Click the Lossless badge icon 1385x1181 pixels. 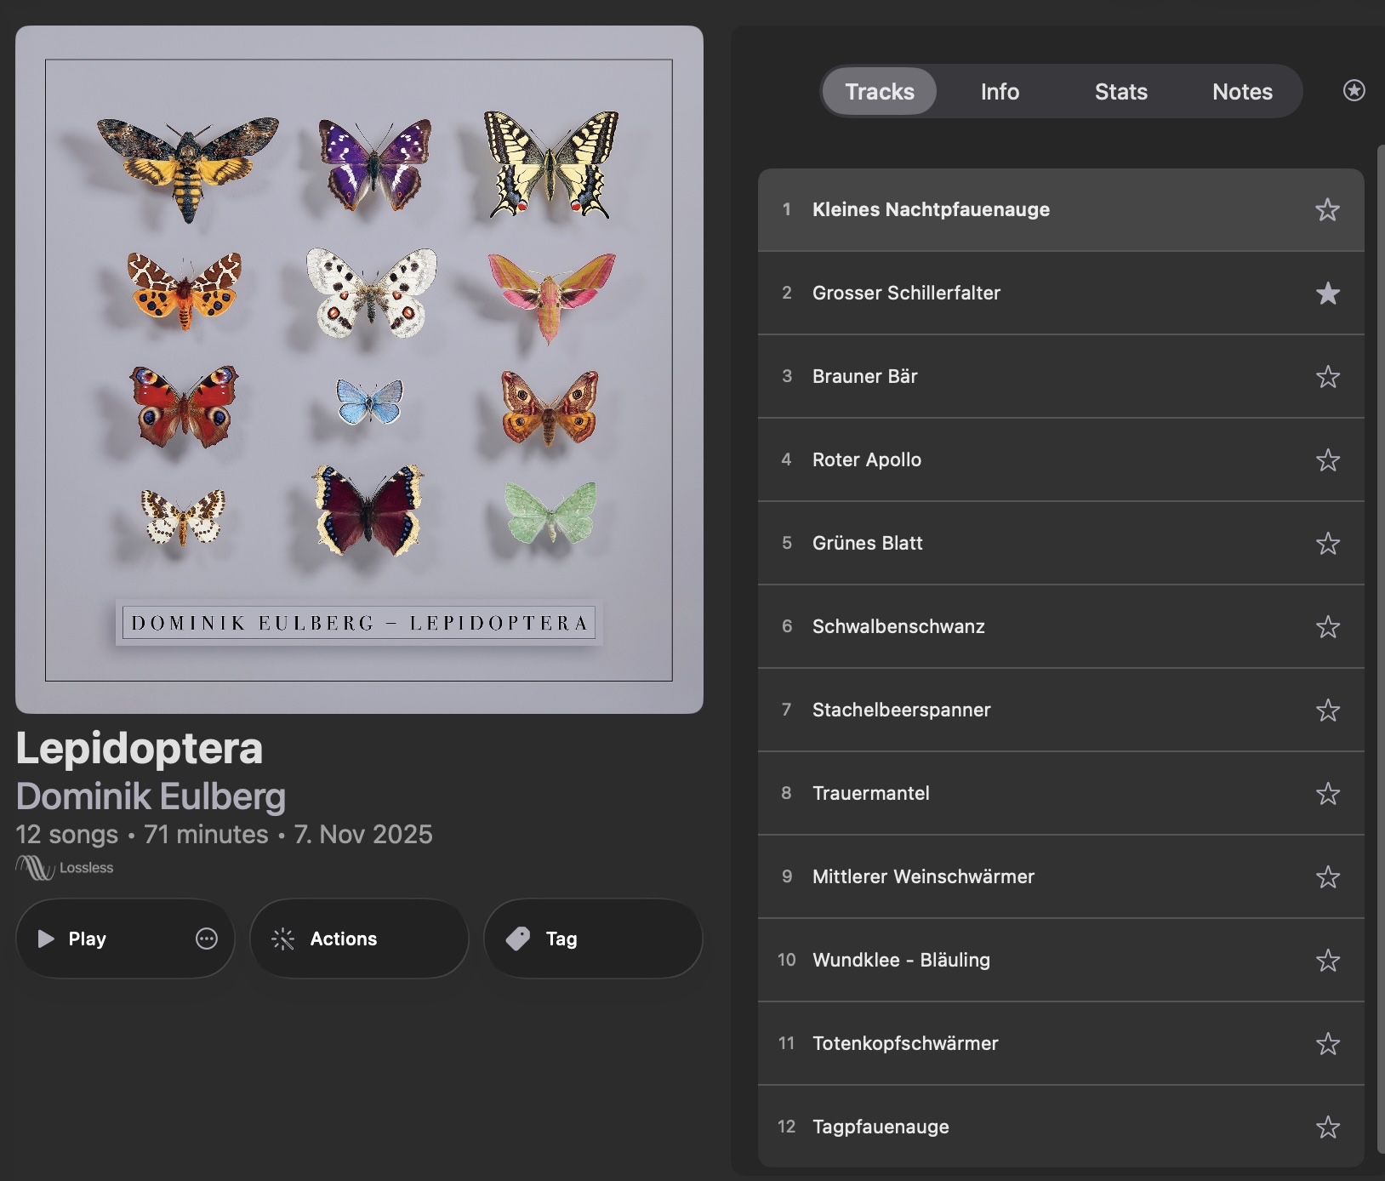tap(35, 868)
